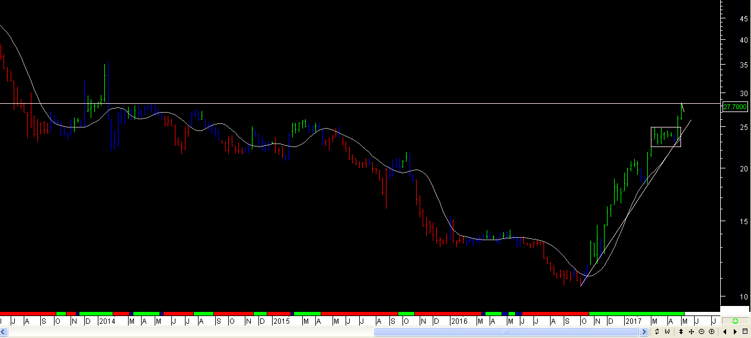Zoom out using the minus circle icon
The image size is (751, 338).
pos(701,331)
